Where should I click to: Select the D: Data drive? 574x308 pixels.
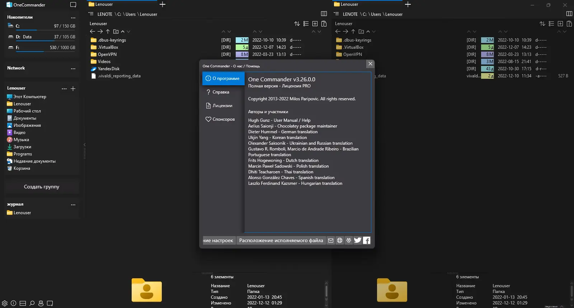pyautogui.click(x=42, y=37)
